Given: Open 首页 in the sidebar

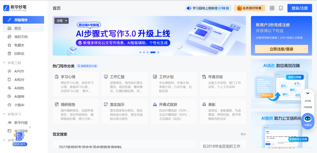Looking at the screenshot, I should pos(23,28).
